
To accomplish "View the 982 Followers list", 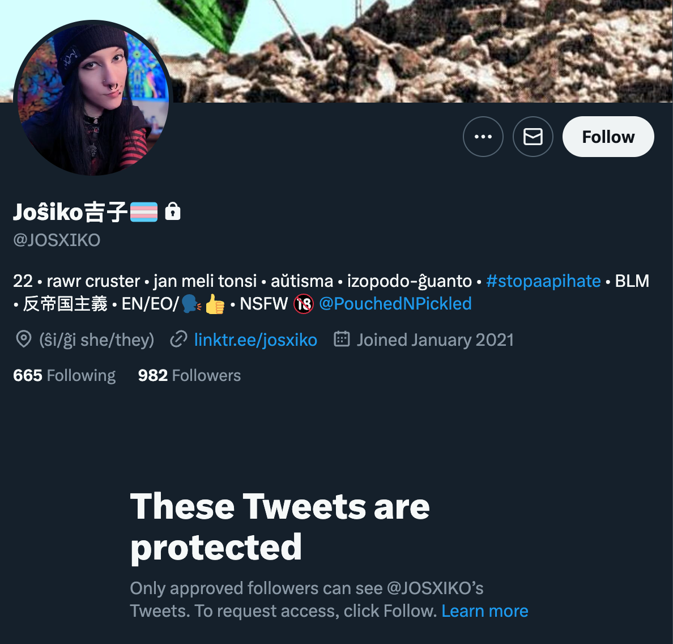I will coord(189,375).
